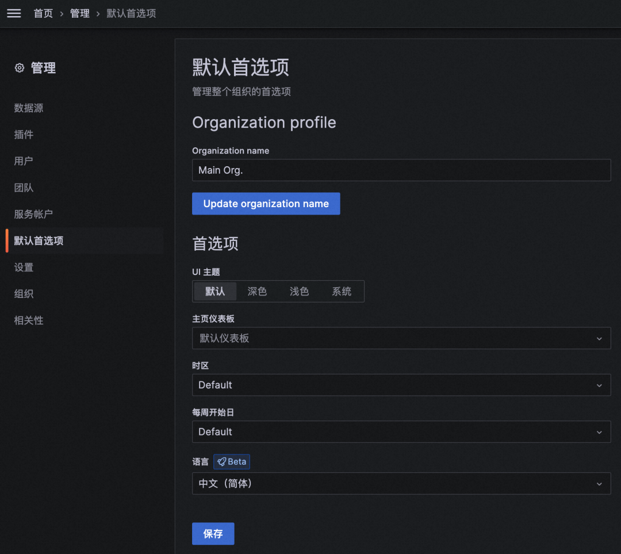The image size is (621, 554).
Task: Select the 系统 UI theme
Action: 342,291
